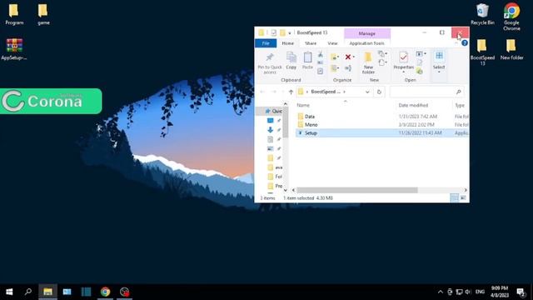This screenshot has height=300, width=533.
Task: Click the Copy path icon under Cut
Action: 320,62
